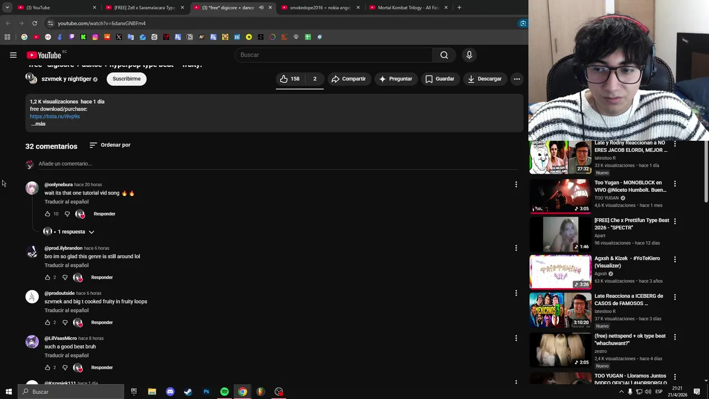Screen dimensions: 709x399
Task: Open menu for Che x Prettifun Type Beat
Action: [675, 221]
